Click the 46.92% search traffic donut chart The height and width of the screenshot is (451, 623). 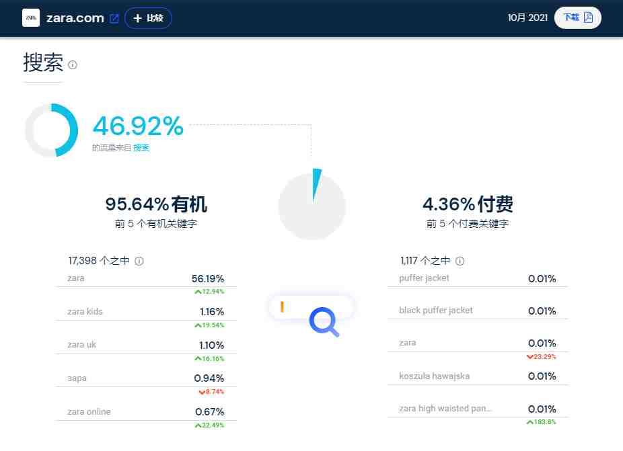pyautogui.click(x=51, y=130)
